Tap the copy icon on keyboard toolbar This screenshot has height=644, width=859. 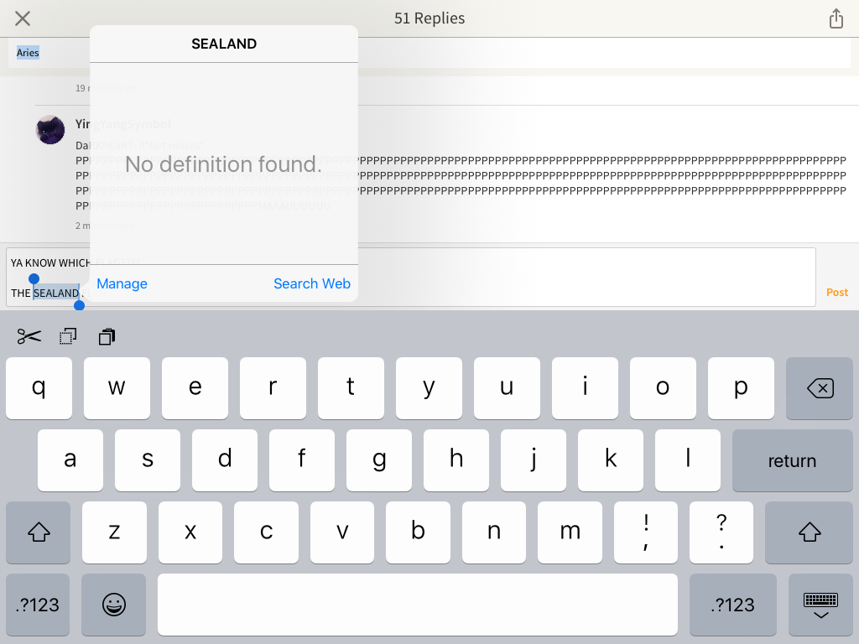click(68, 336)
